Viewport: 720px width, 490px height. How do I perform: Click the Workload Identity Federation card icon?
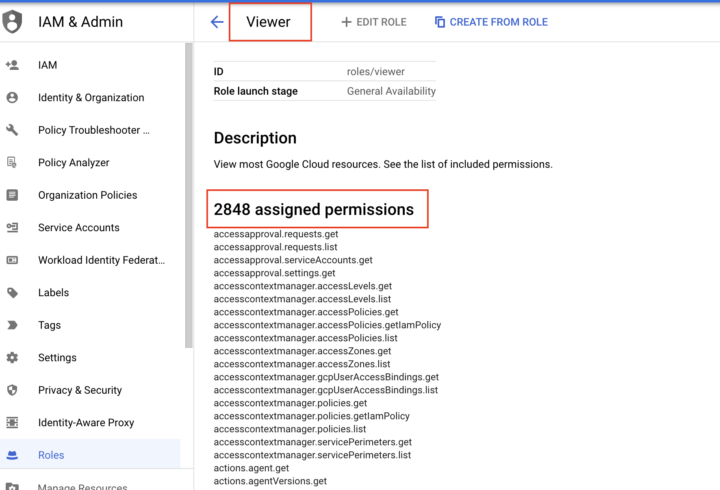pos(12,260)
